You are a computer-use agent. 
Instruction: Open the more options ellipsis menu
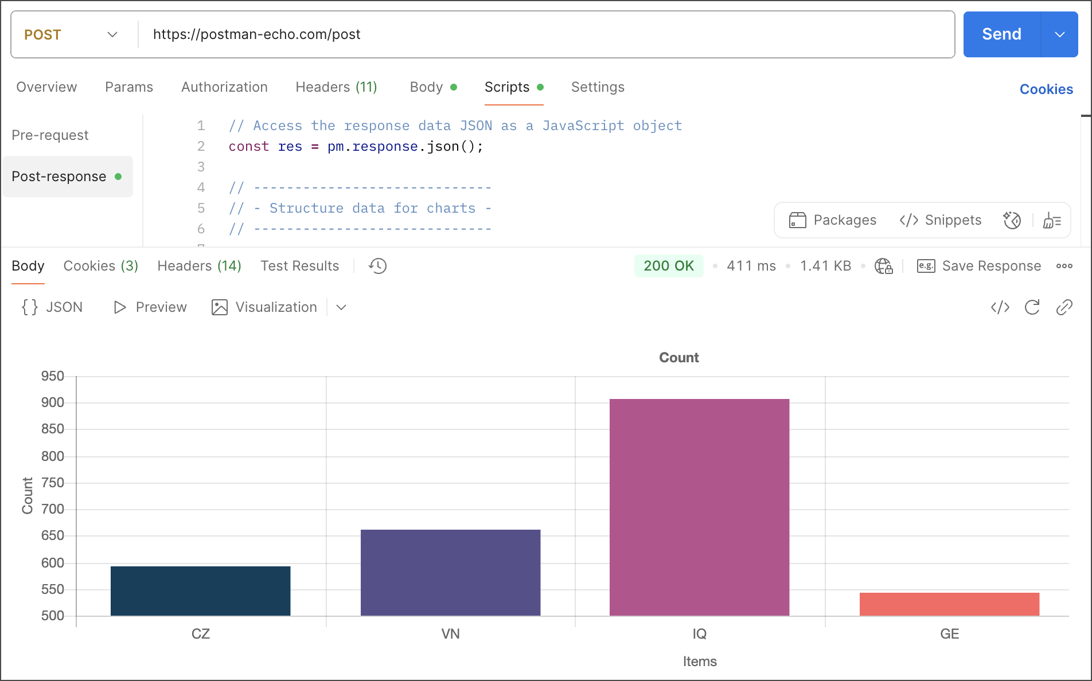(1064, 266)
